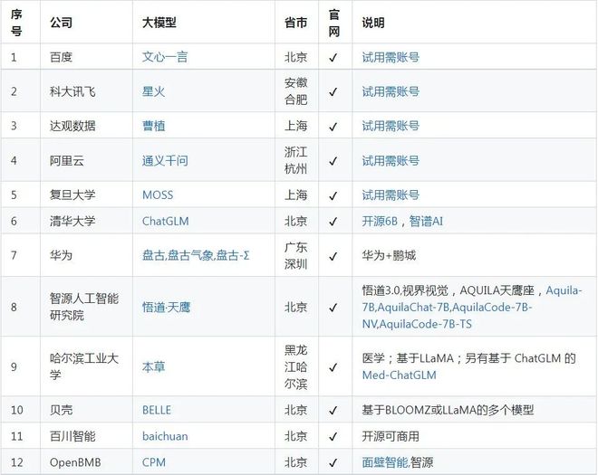Open the CPM model link
The image size is (598, 475).
click(154, 462)
